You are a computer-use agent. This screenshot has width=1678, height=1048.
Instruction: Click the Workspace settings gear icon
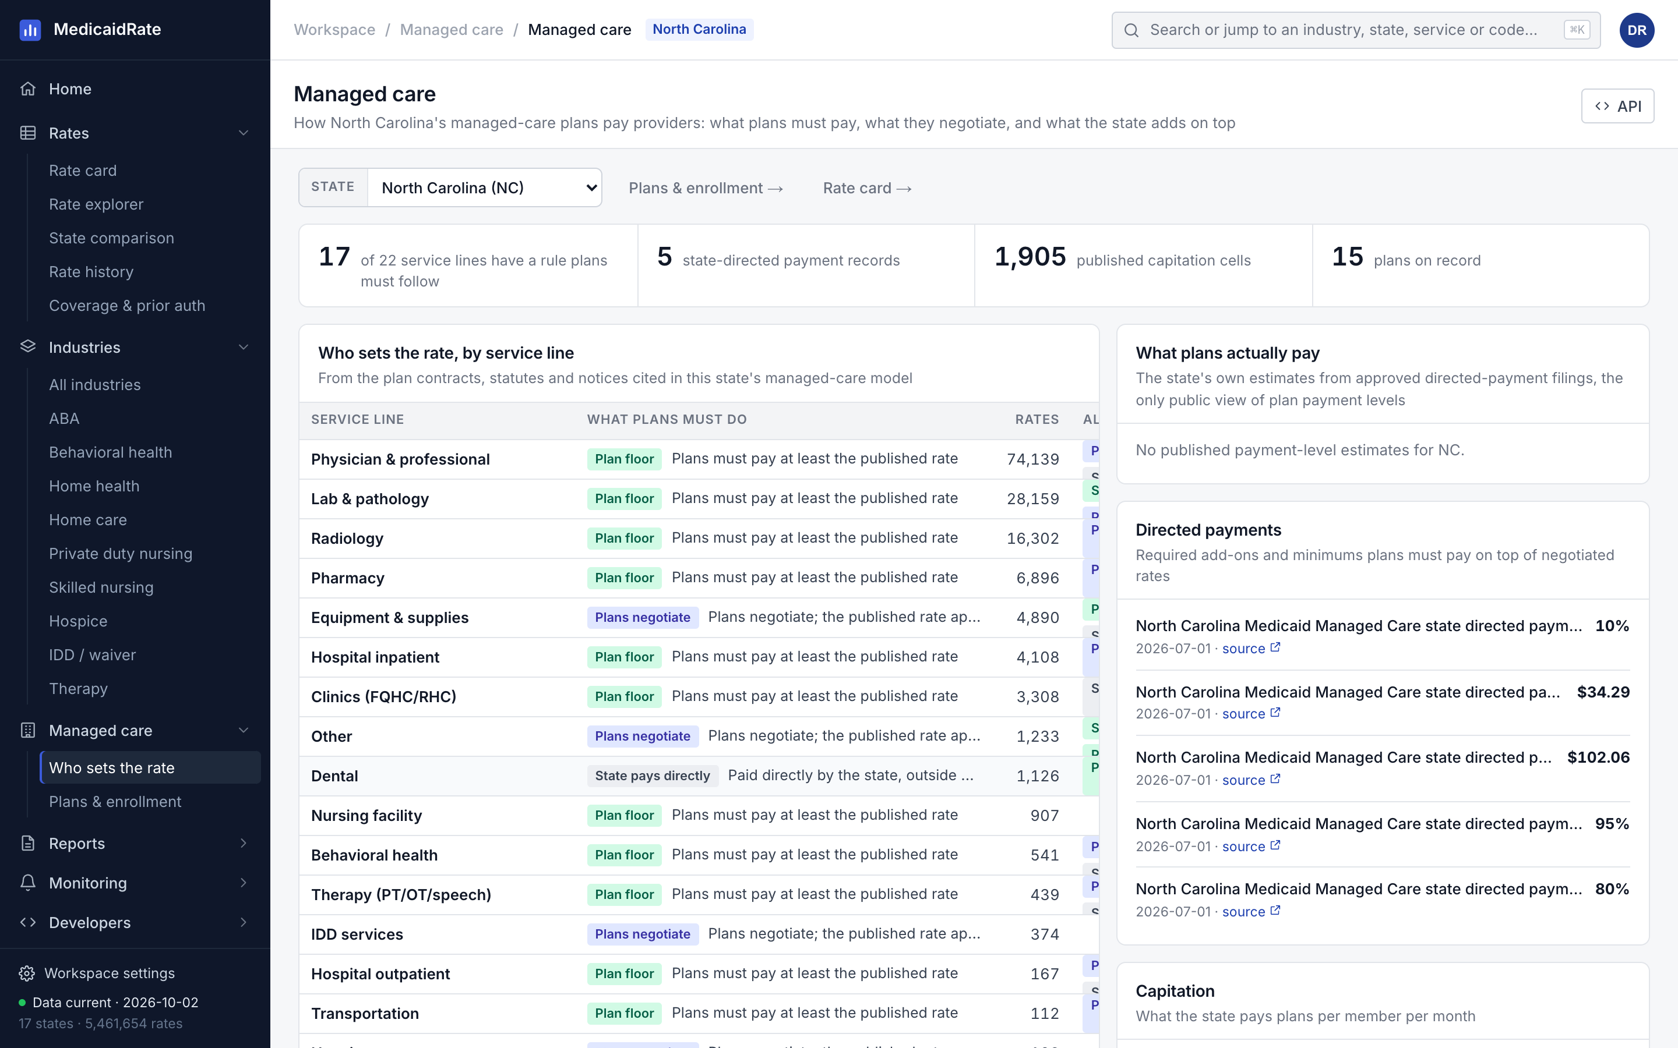27,973
